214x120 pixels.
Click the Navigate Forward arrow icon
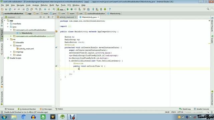[49, 9]
